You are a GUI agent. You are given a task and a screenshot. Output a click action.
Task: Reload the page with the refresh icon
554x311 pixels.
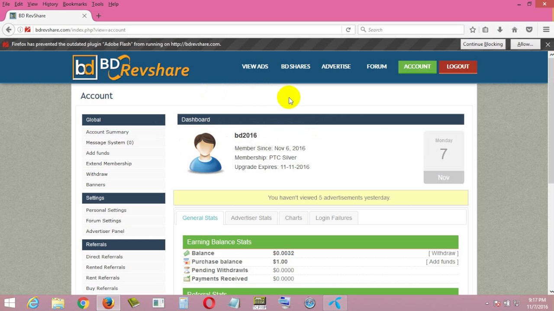(348, 30)
